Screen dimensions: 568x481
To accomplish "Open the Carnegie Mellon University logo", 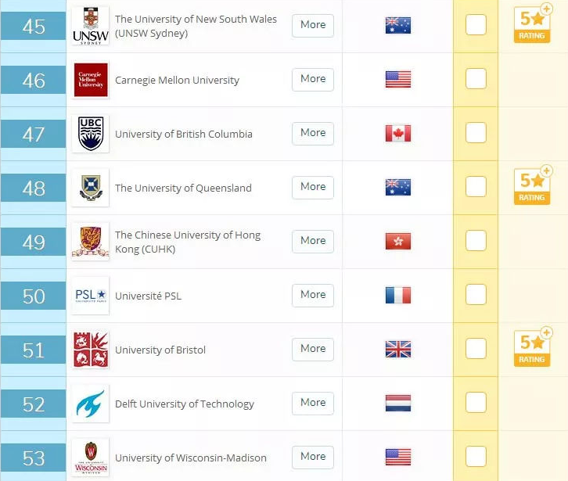I will [91, 80].
